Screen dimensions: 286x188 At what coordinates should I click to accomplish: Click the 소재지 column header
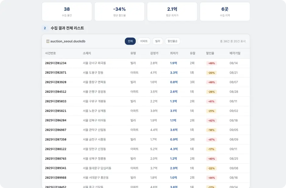tap(87, 53)
